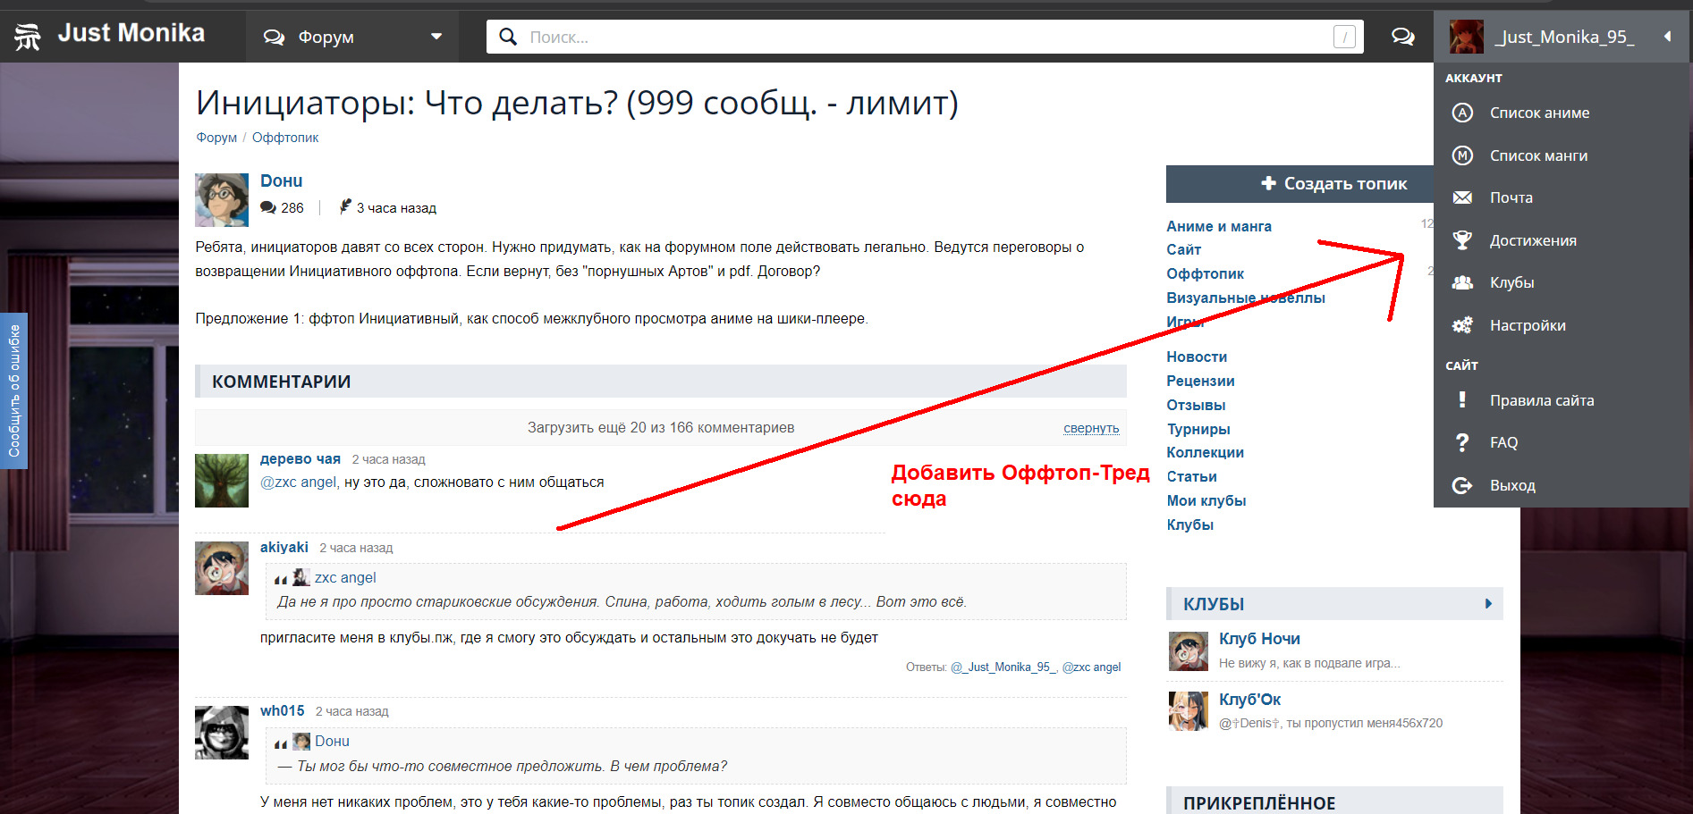Open Список аниме from account menu

(1539, 113)
